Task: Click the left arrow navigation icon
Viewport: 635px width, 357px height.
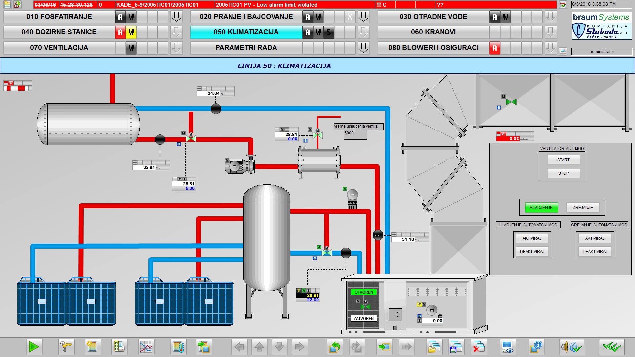Action: [x=239, y=347]
